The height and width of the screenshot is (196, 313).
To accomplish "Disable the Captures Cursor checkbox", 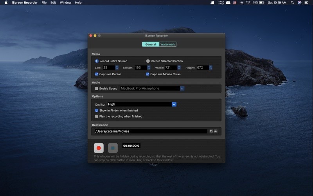I will [x=97, y=74].
